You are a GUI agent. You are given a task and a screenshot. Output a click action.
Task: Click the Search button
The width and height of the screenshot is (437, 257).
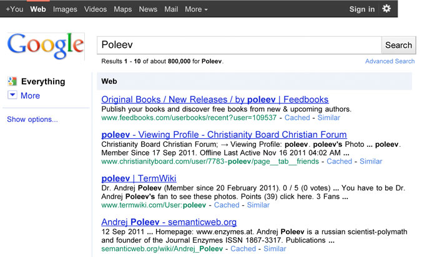[398, 45]
